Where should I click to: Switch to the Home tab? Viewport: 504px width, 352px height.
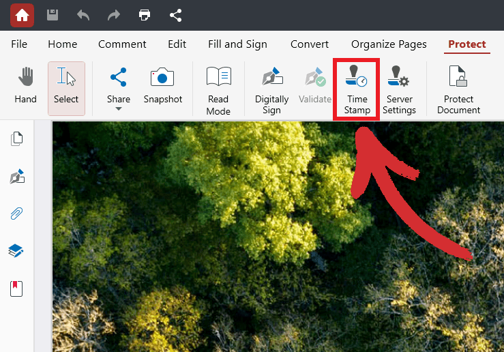coord(62,44)
